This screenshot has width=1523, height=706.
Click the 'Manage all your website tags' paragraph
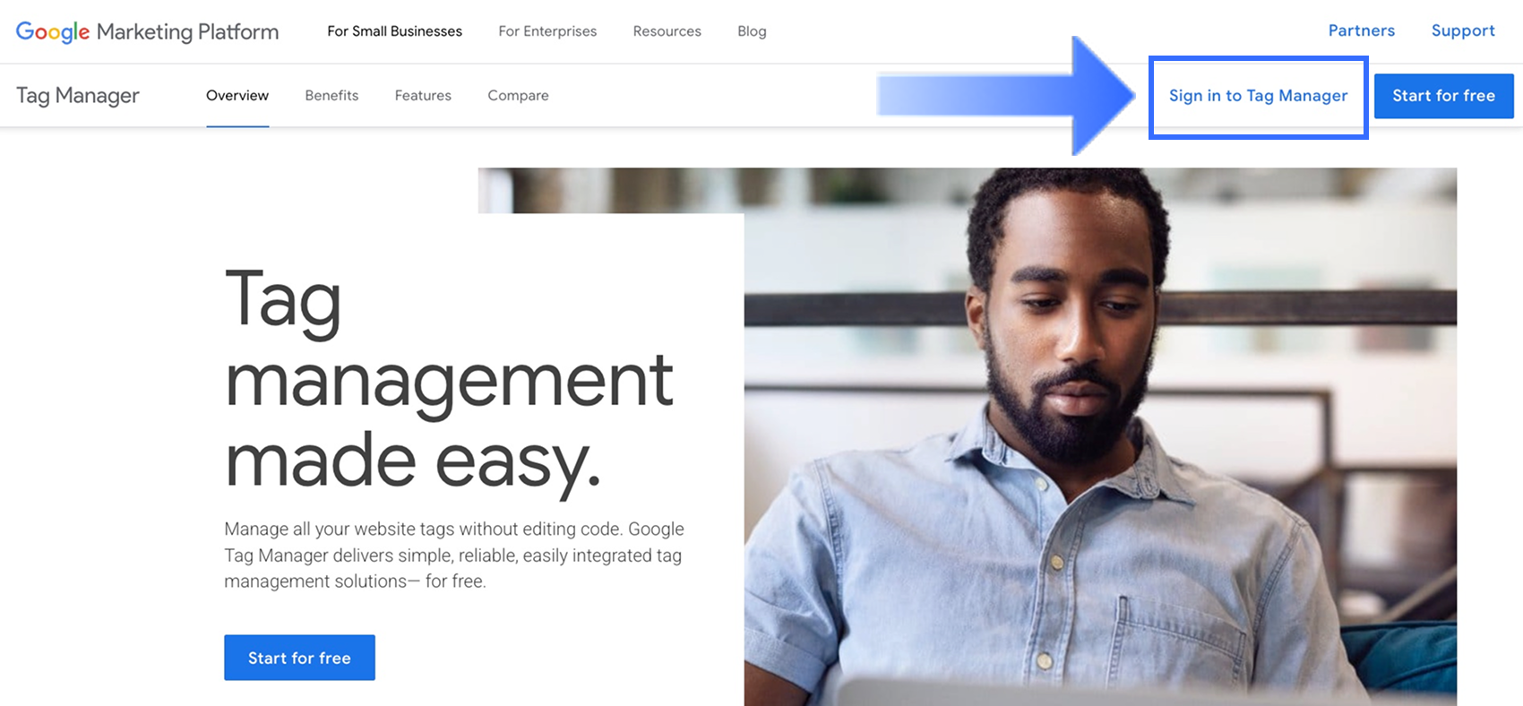pos(454,555)
